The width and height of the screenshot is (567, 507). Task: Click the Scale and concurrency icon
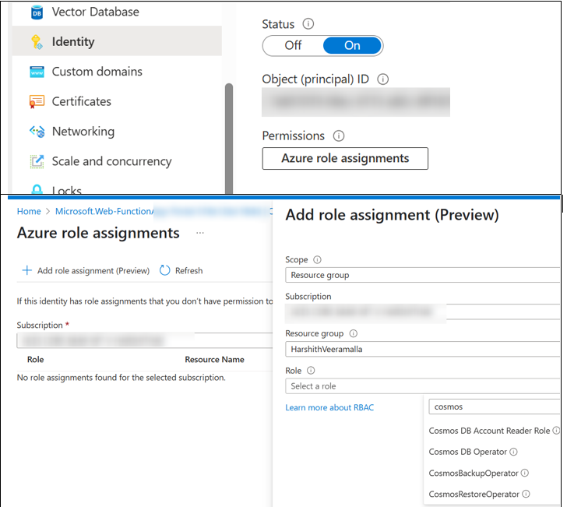[x=37, y=161]
